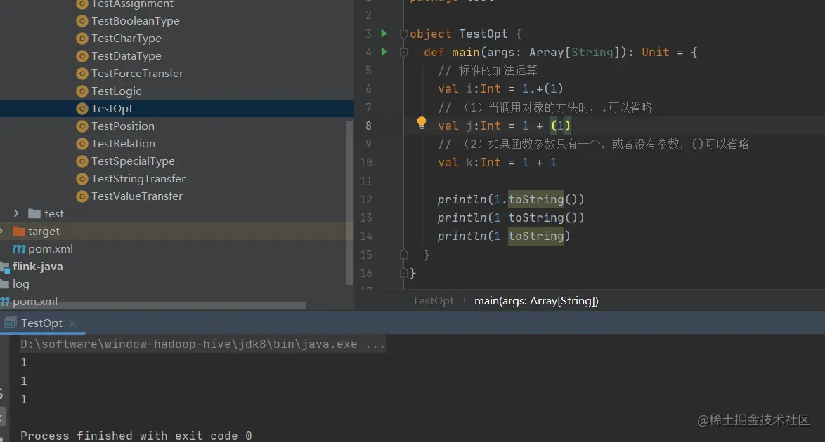Open TestStringTransfer in the project tree
This screenshot has height=442, width=825.
[138, 179]
